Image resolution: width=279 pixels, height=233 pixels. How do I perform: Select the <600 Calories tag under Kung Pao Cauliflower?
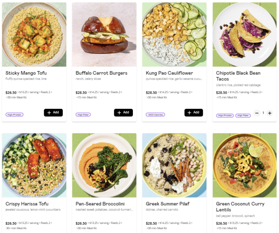[x=155, y=115]
